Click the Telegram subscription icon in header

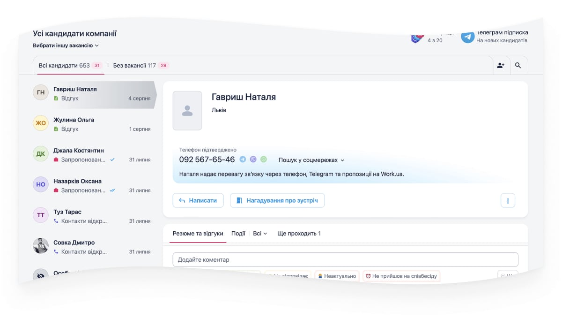pos(467,37)
